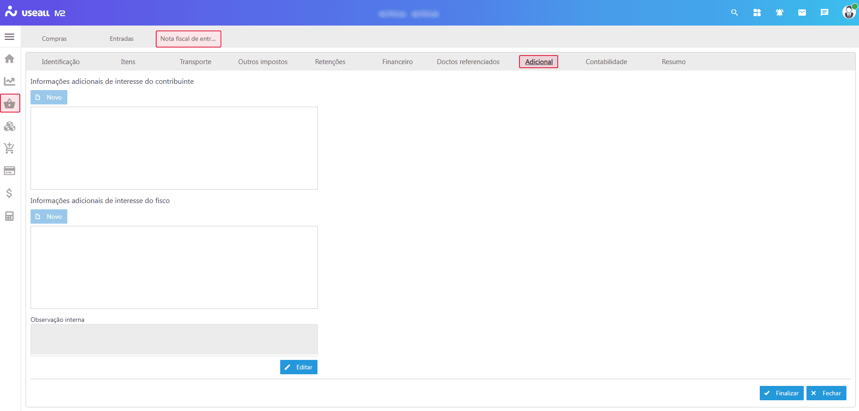Open the mail envelope icon
The height and width of the screenshot is (411, 859).
802,13
